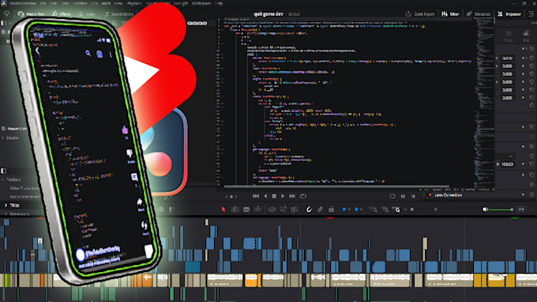537x302 pixels.
Task: Open the Sound Library panel
Action: pos(118,14)
